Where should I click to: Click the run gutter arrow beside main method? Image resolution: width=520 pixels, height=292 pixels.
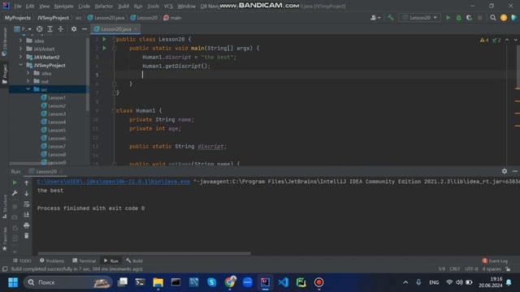[104, 48]
